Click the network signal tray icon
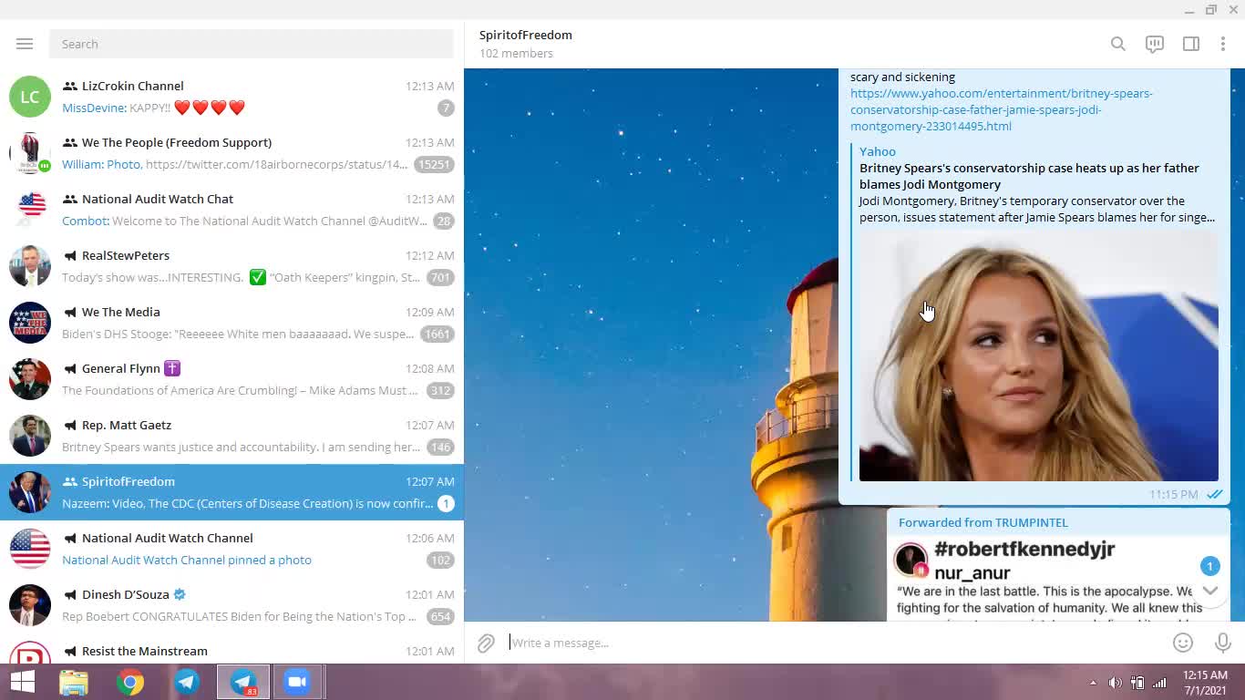 [1159, 683]
